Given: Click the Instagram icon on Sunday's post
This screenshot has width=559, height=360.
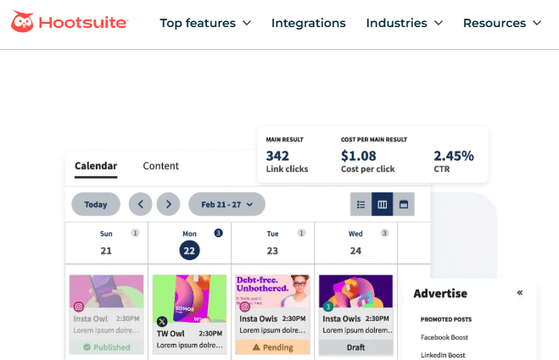Looking at the screenshot, I should (x=79, y=307).
